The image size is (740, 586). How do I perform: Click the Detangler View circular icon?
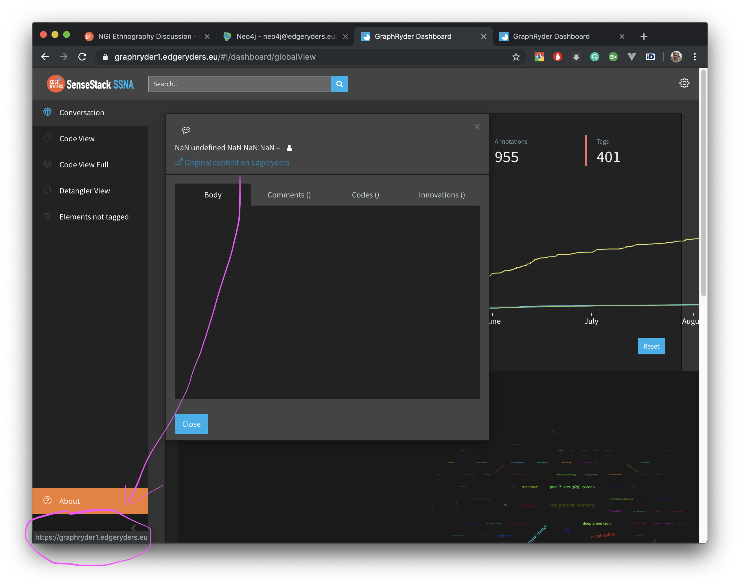click(x=47, y=190)
